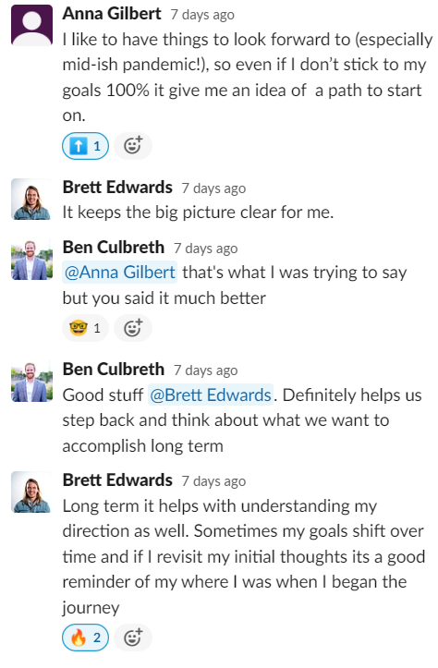Click the @Anna Gilbert mention
The width and height of the screenshot is (438, 668).
coord(120,273)
